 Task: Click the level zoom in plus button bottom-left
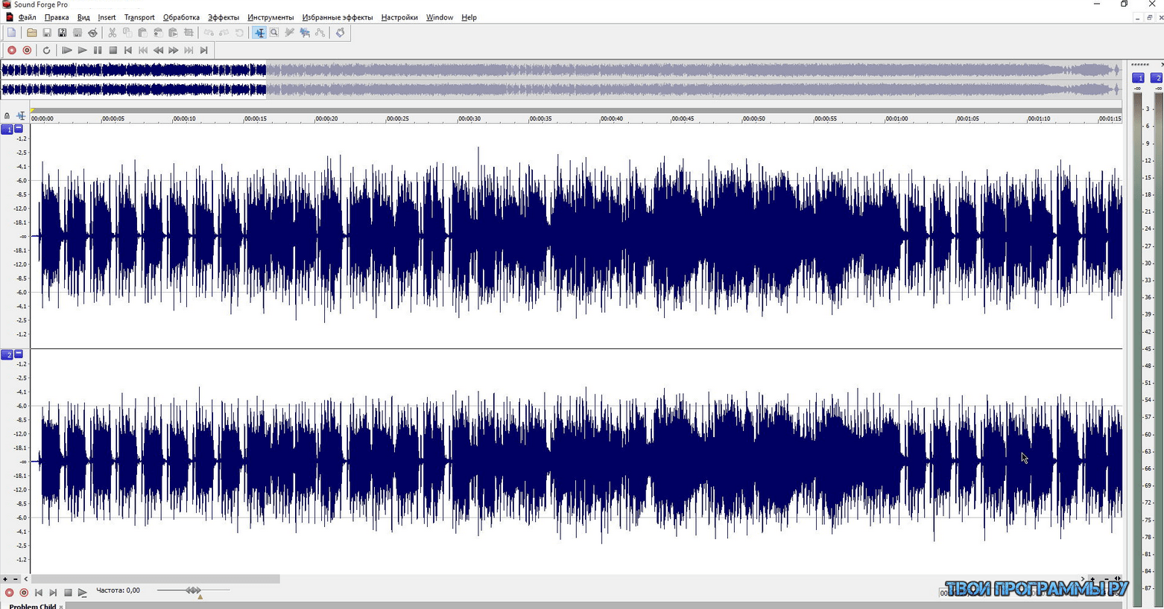click(x=5, y=579)
